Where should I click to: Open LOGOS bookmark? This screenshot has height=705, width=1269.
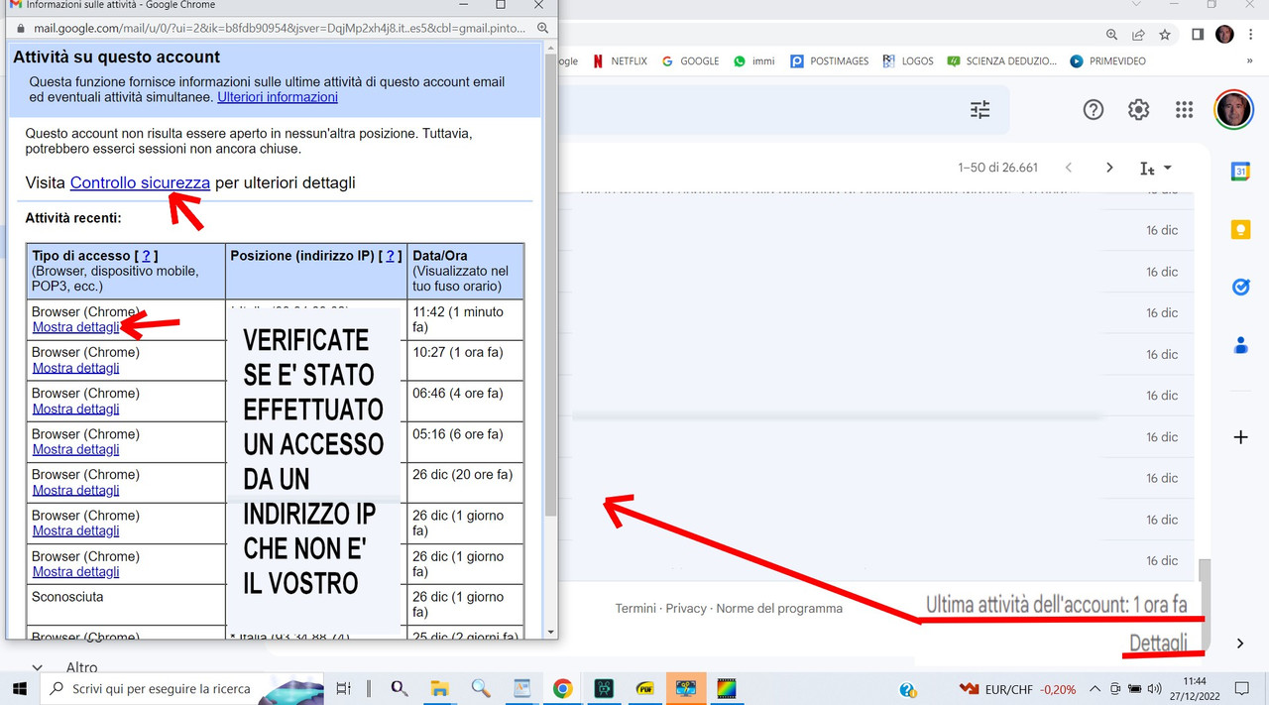(x=908, y=61)
